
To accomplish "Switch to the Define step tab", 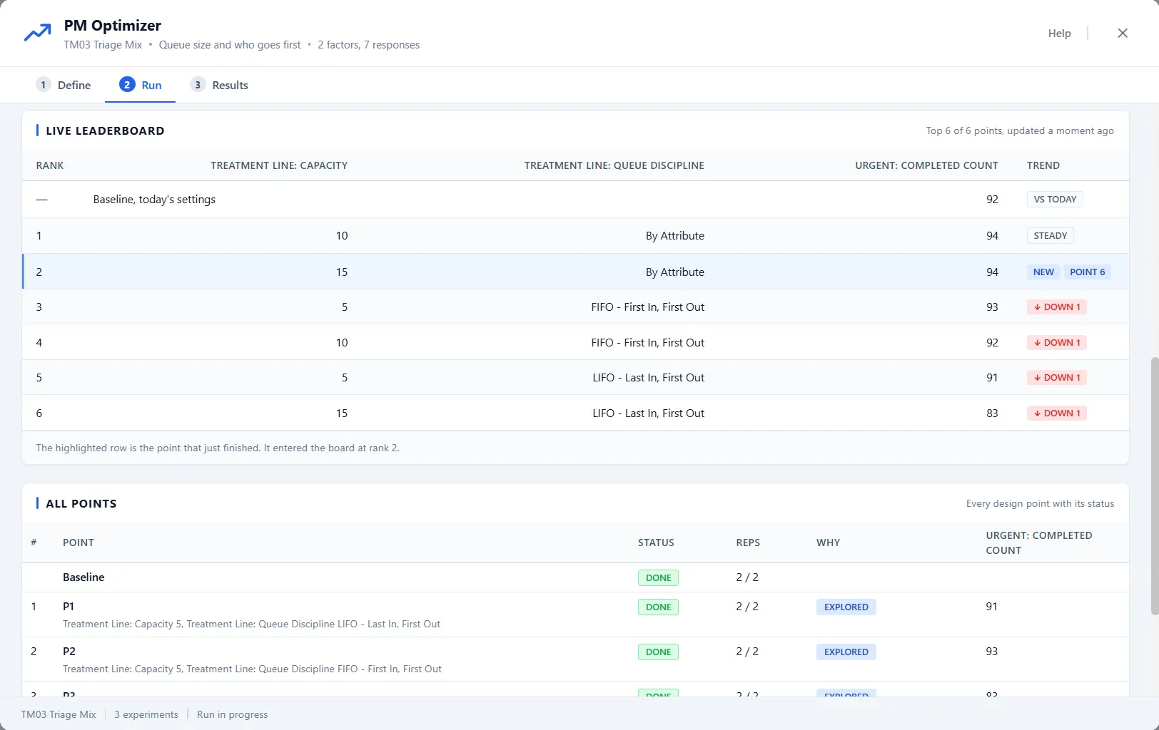I will 64,85.
